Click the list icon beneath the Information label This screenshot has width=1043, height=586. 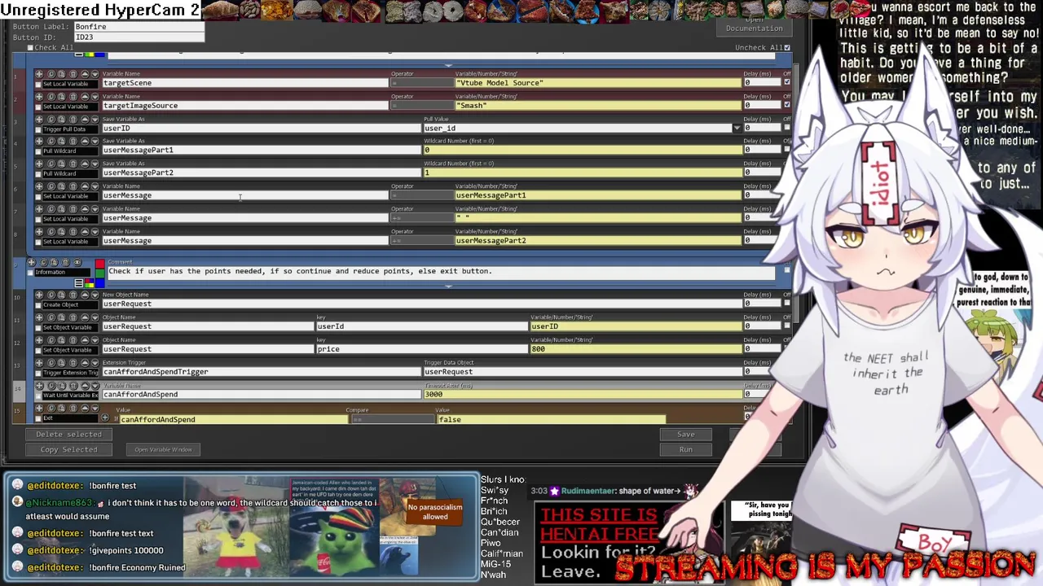[78, 283]
